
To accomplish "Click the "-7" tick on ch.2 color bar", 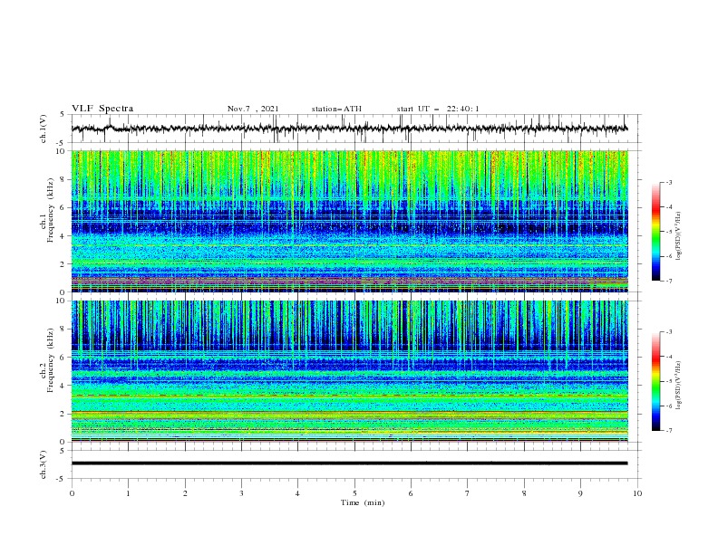I will tap(668, 431).
